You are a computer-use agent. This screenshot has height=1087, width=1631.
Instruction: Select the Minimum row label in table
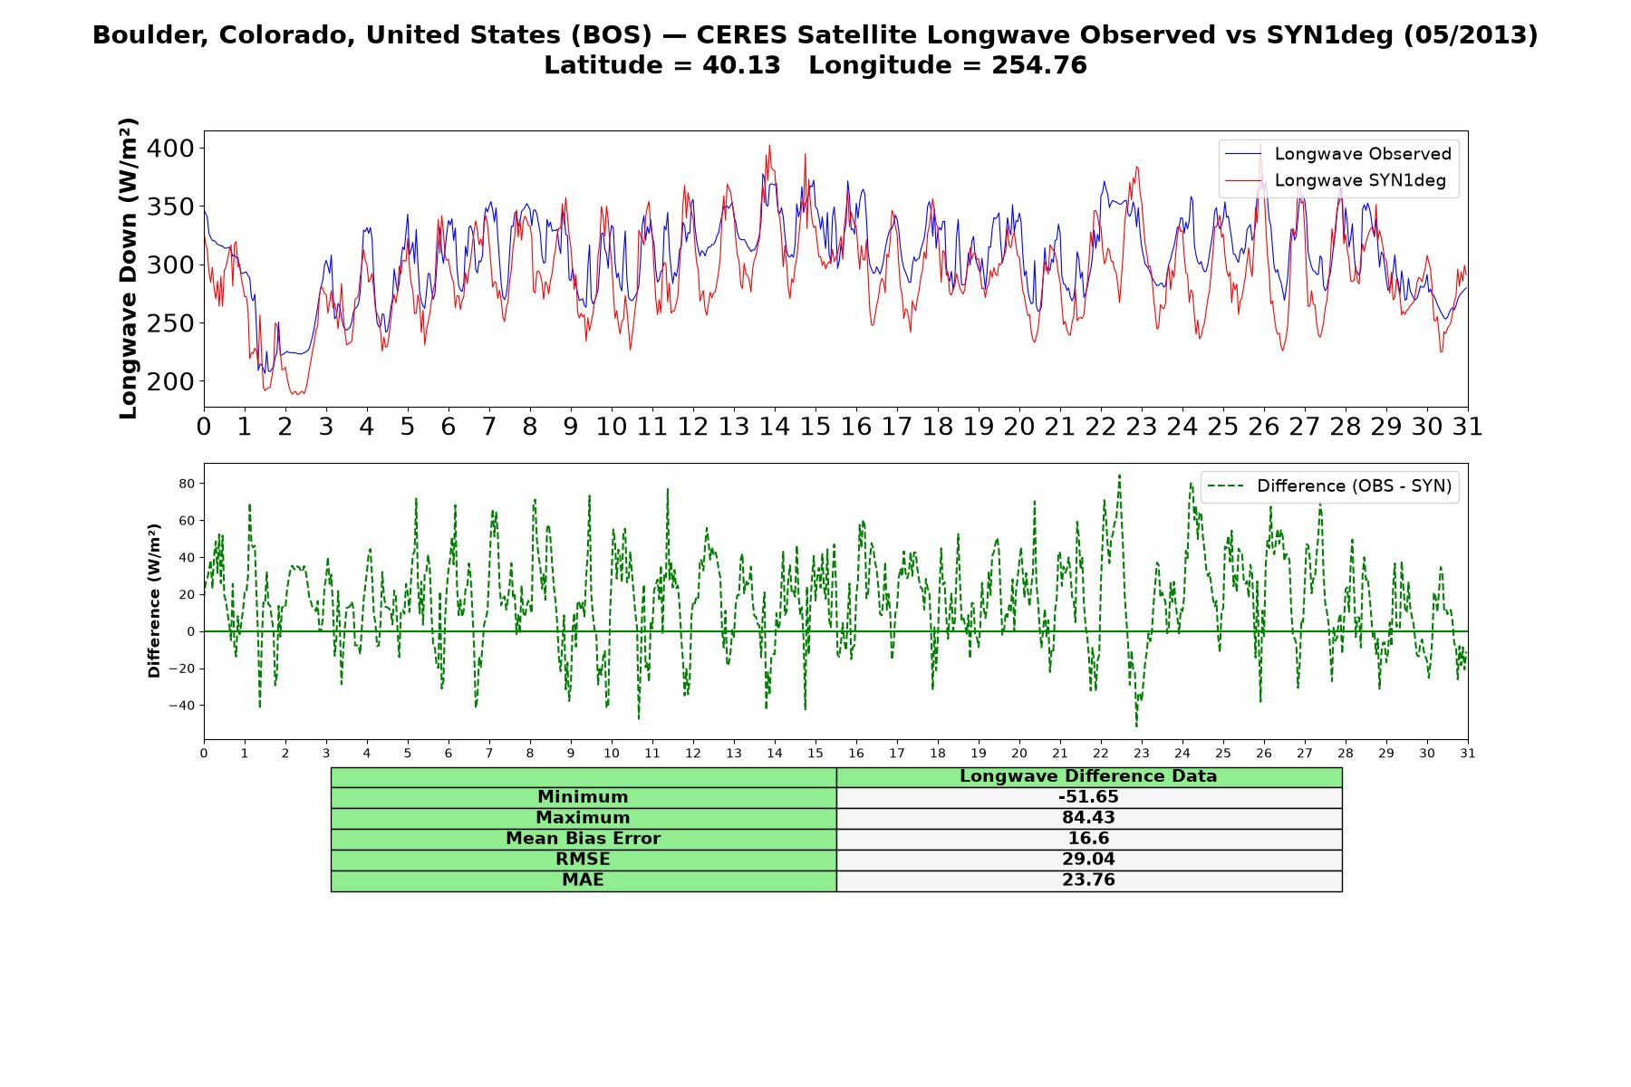coord(584,797)
